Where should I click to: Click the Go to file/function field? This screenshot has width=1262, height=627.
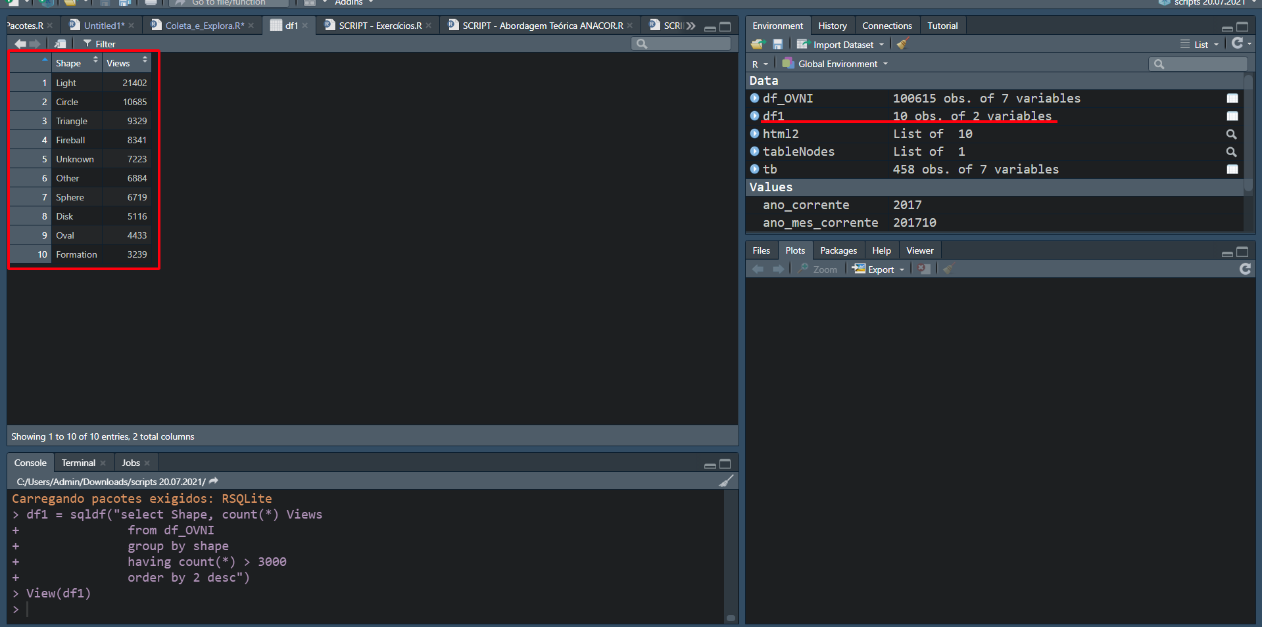coord(228,3)
